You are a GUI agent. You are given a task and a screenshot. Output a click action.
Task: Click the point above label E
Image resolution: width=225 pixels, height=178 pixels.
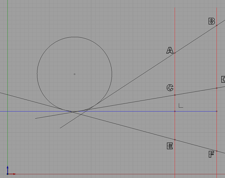(175, 140)
